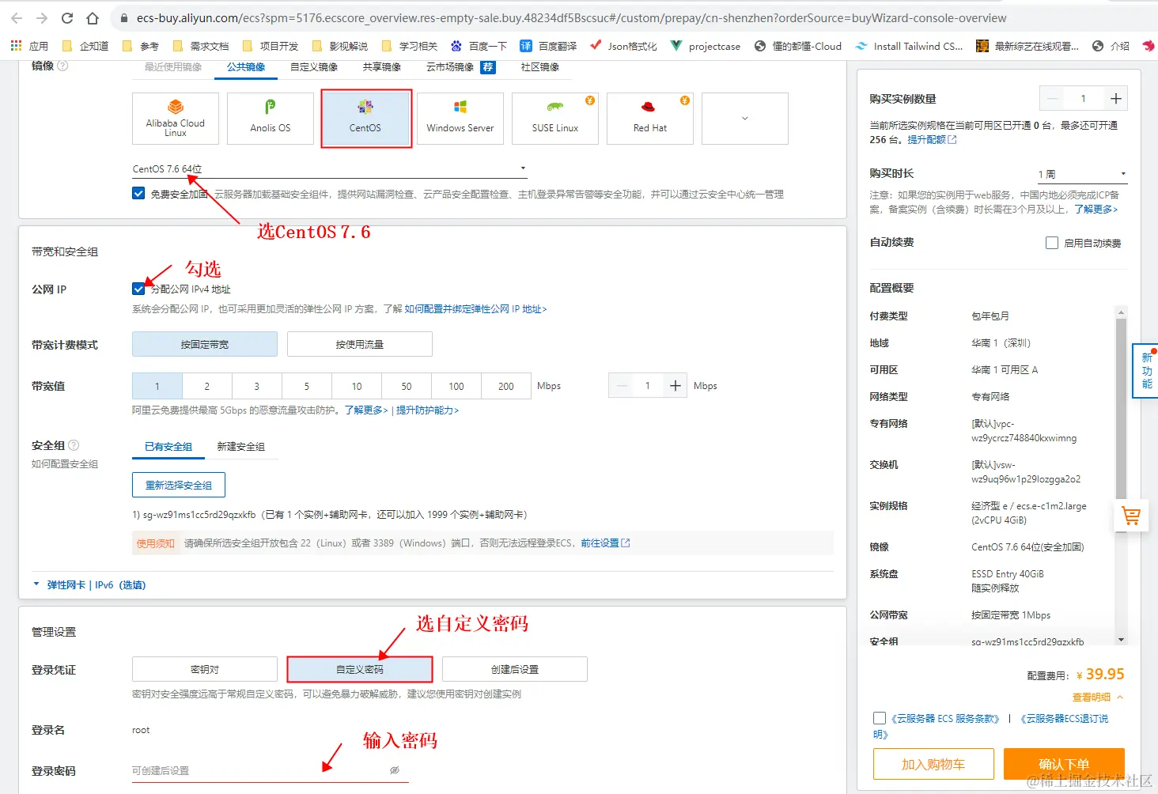This screenshot has height=794, width=1158.
Task: Open the shopping cart floating icon
Action: 1131,516
